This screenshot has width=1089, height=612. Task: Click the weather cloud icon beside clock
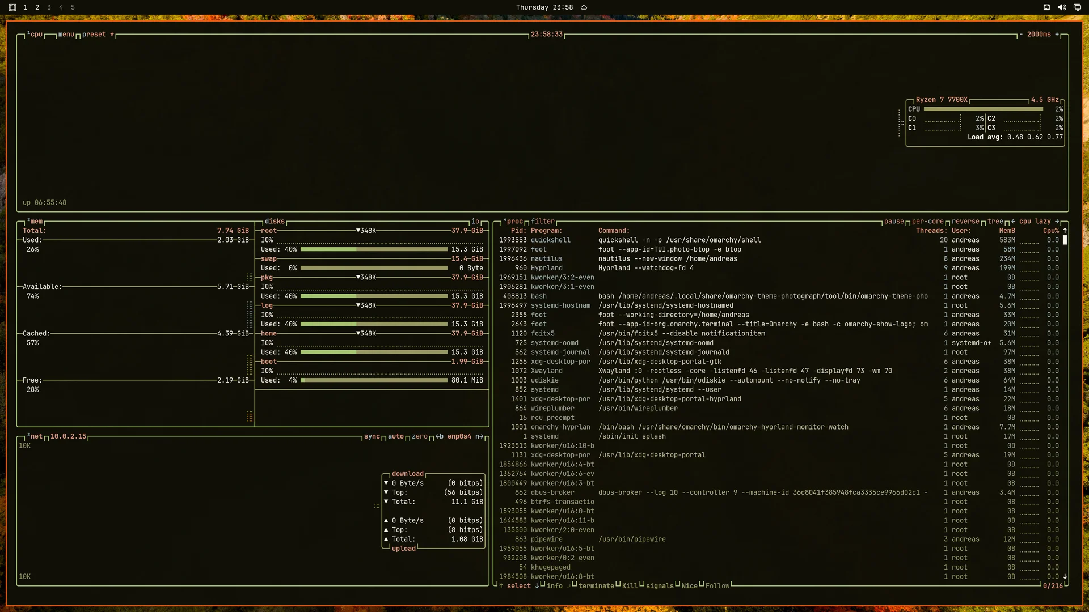[584, 7]
